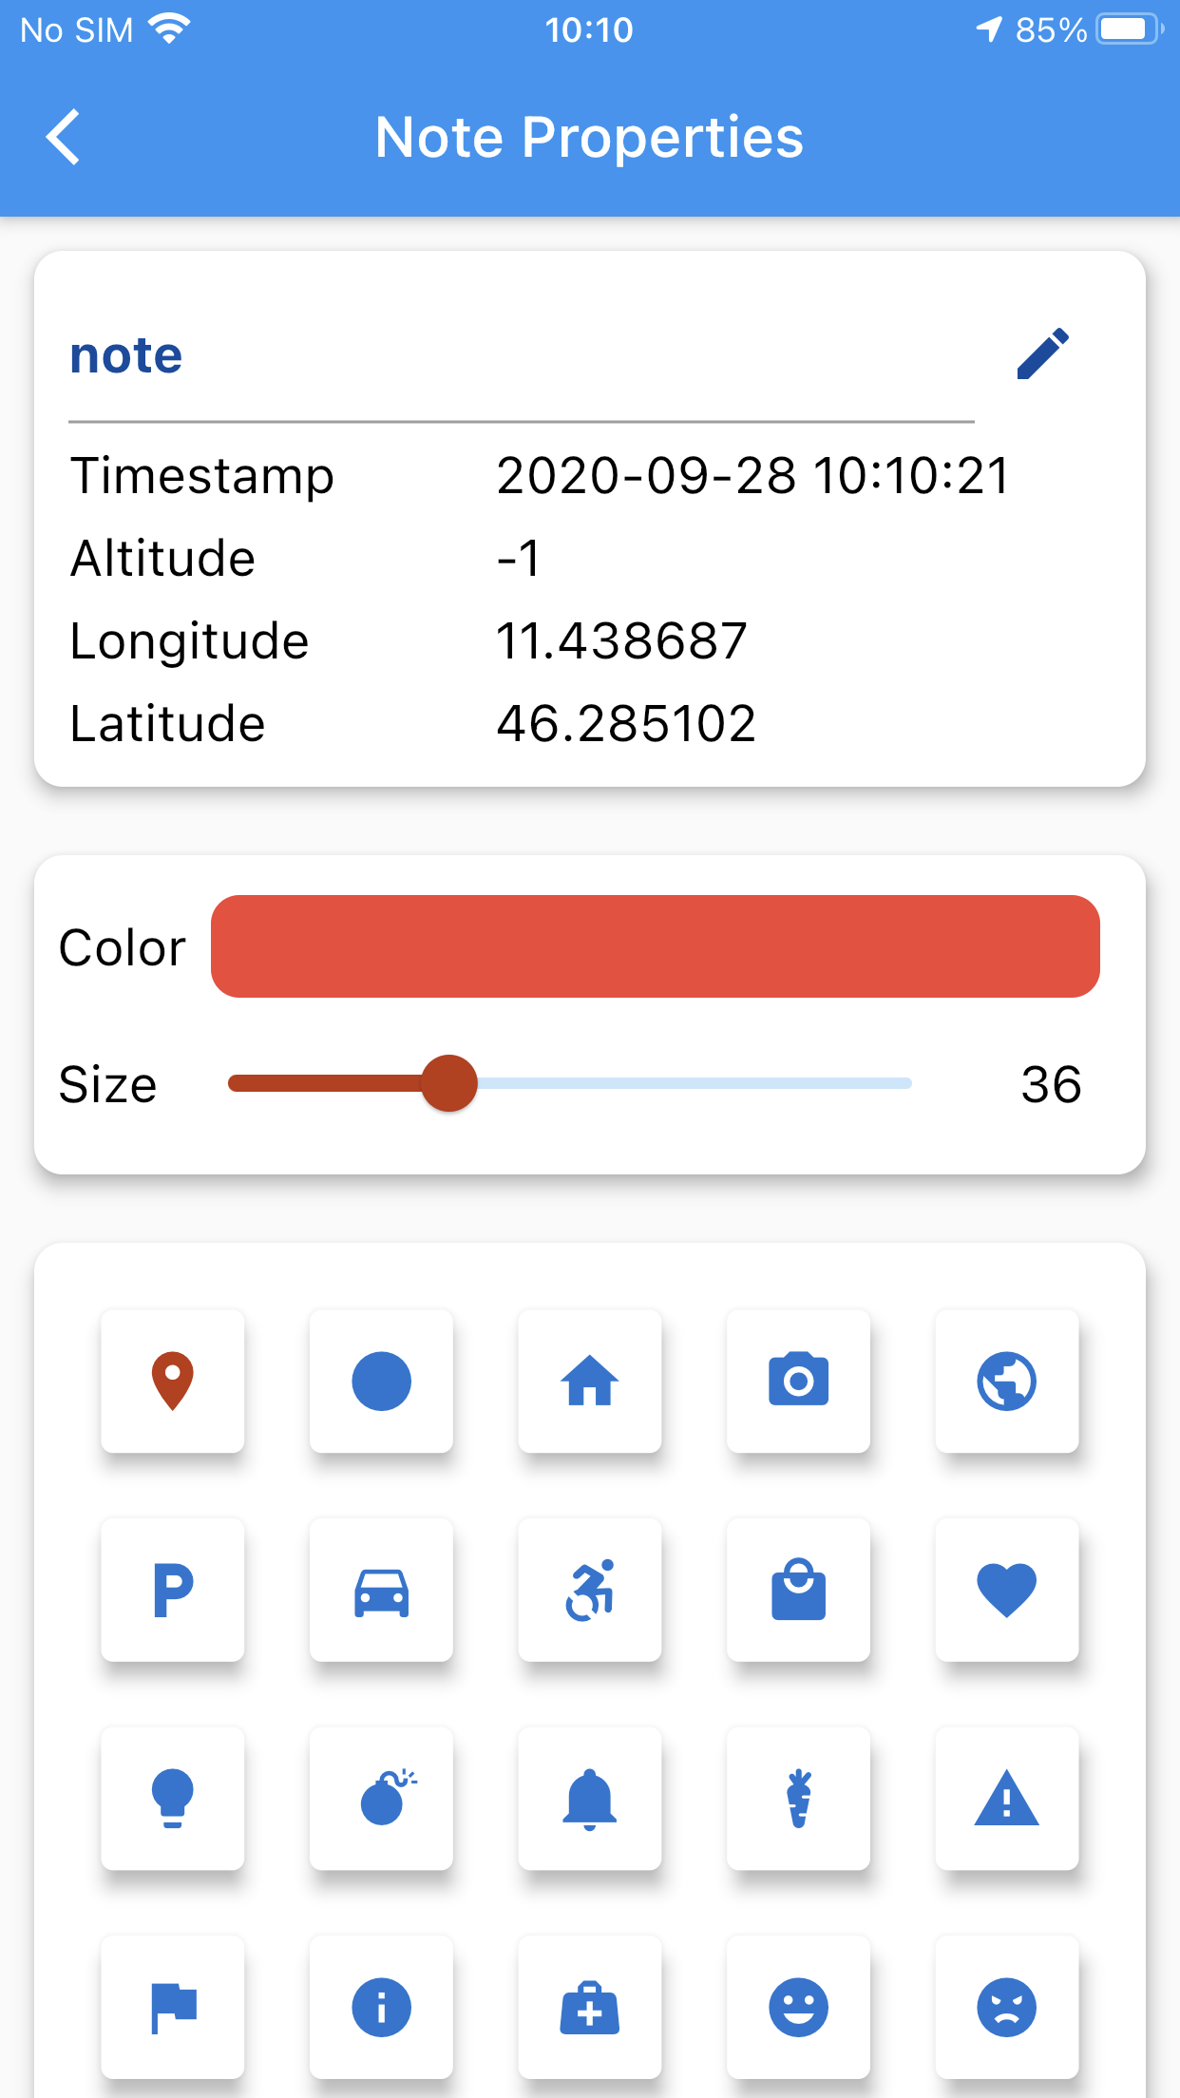Screen dimensions: 1180x2098
Task: Pick the heart marker icon
Action: pyautogui.click(x=1007, y=1590)
